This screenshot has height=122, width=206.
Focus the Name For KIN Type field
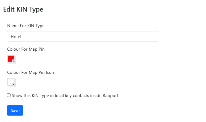point(82,36)
